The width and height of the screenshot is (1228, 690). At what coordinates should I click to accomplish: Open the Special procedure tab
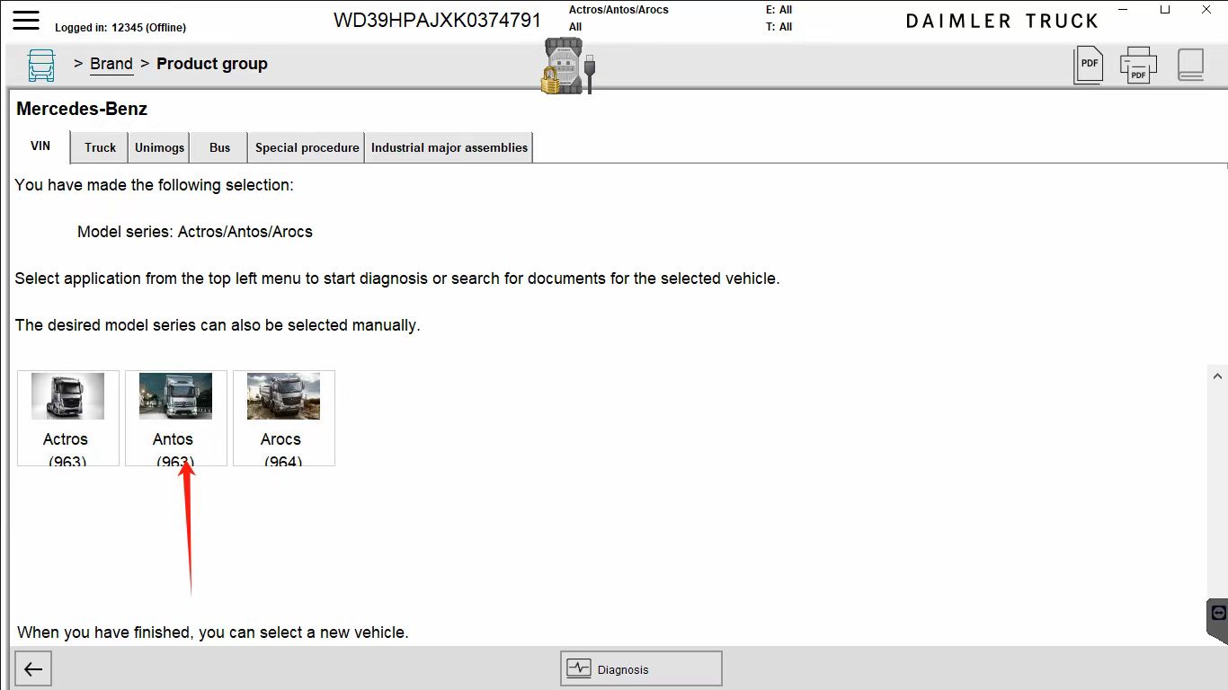307,147
